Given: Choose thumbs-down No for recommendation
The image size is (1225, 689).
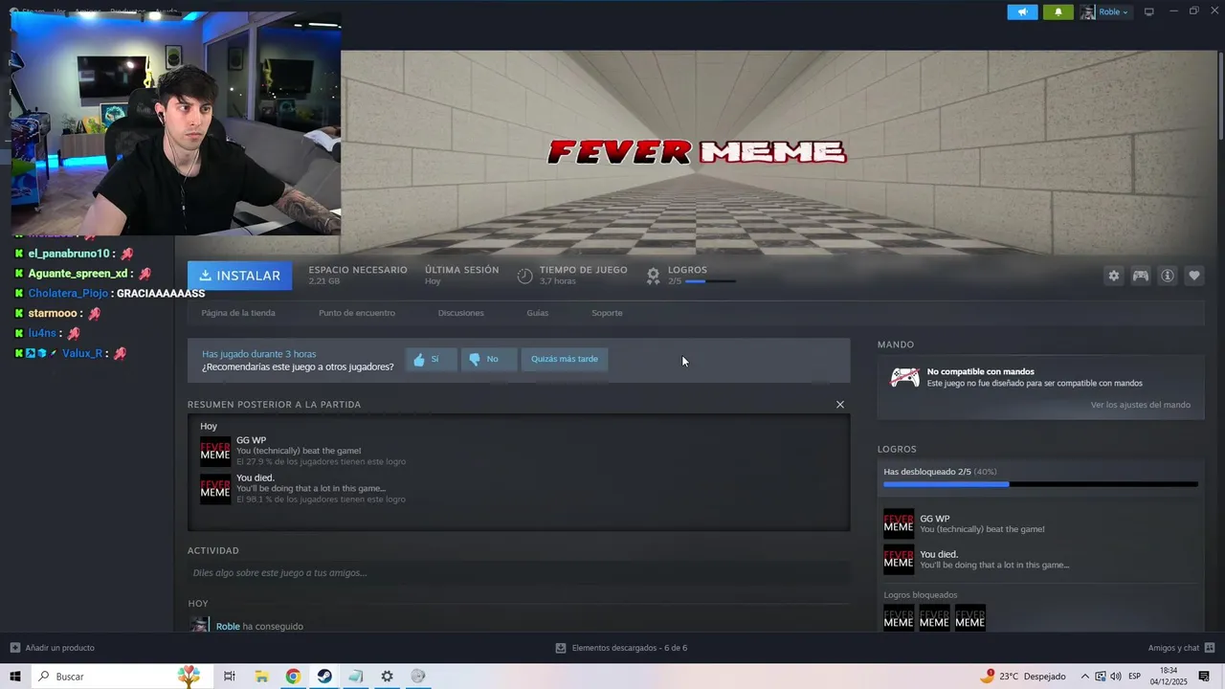Looking at the screenshot, I should 489,360.
